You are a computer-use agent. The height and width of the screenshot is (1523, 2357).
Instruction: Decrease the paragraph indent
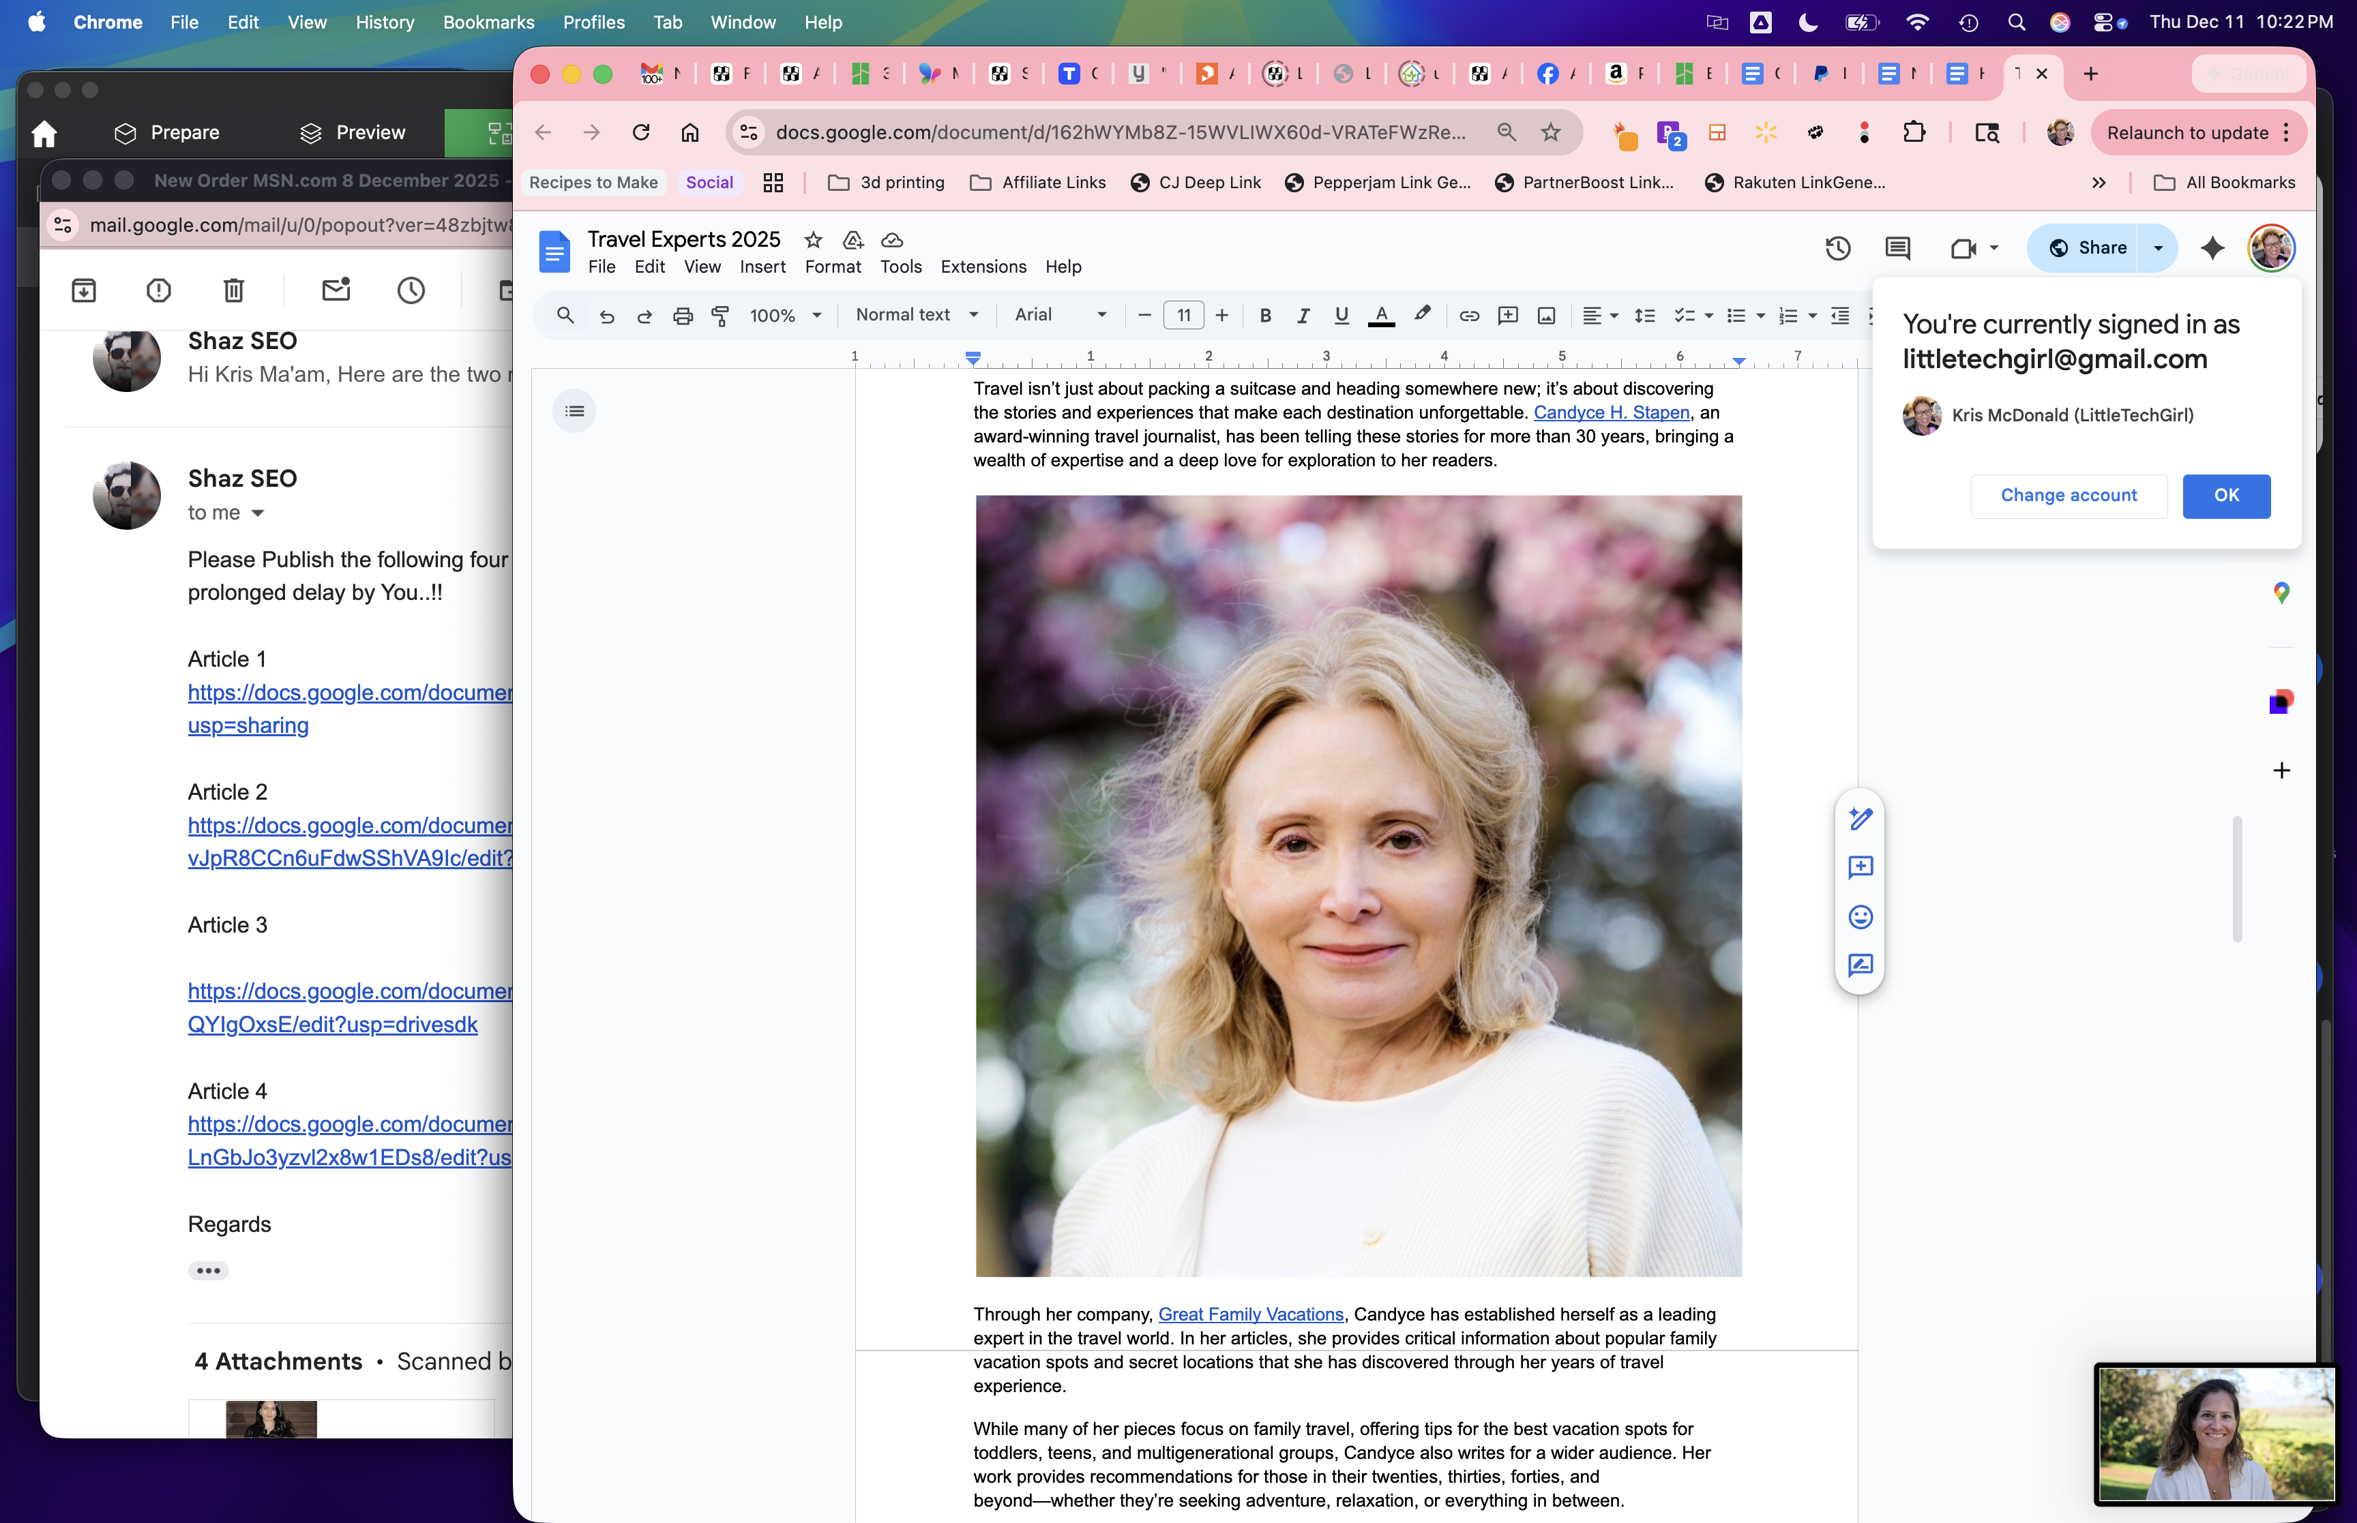tap(1840, 316)
